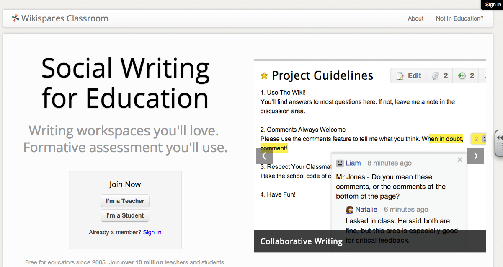
Task: Click the yellow star beside Project Guidelines
Action: pyautogui.click(x=264, y=76)
